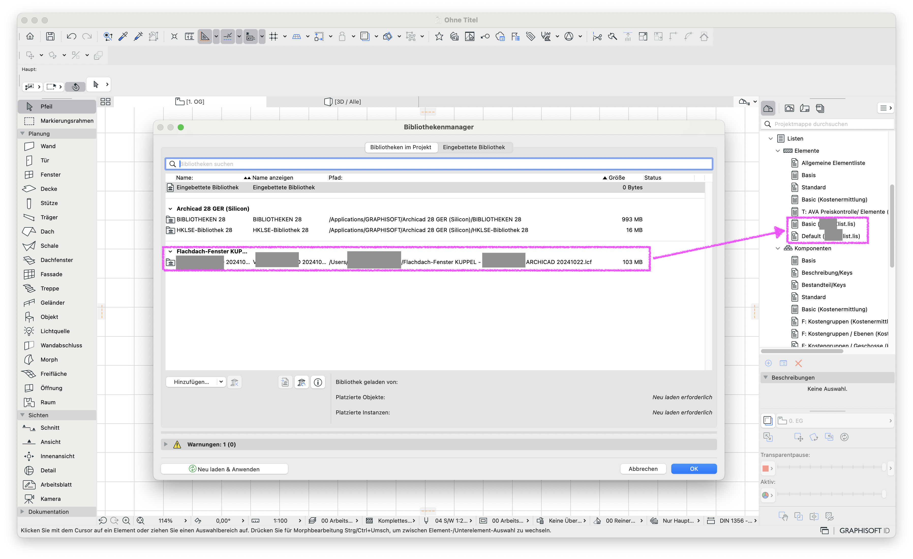Select the Wand tool
This screenshot has width=913, height=559.
[x=57, y=146]
